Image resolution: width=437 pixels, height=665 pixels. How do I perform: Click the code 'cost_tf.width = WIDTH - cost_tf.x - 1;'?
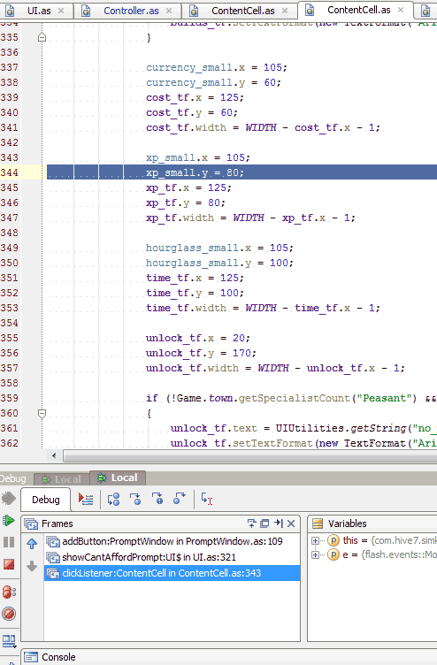coord(263,127)
